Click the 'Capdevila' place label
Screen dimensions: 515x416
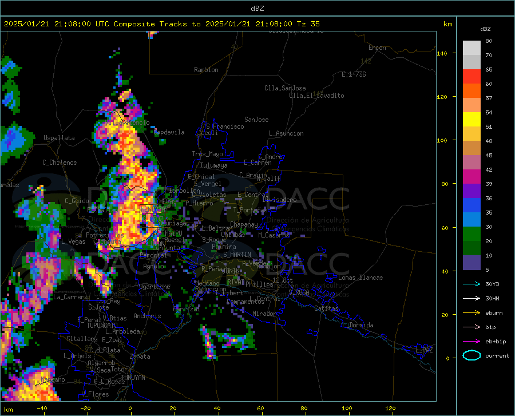(169, 132)
